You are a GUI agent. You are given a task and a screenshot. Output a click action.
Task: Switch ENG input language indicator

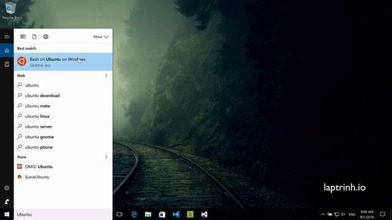click(352, 215)
